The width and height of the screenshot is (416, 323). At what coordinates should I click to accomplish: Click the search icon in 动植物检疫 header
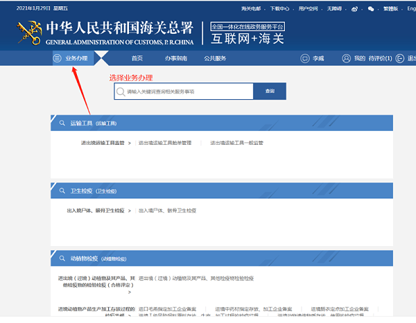pos(62,259)
